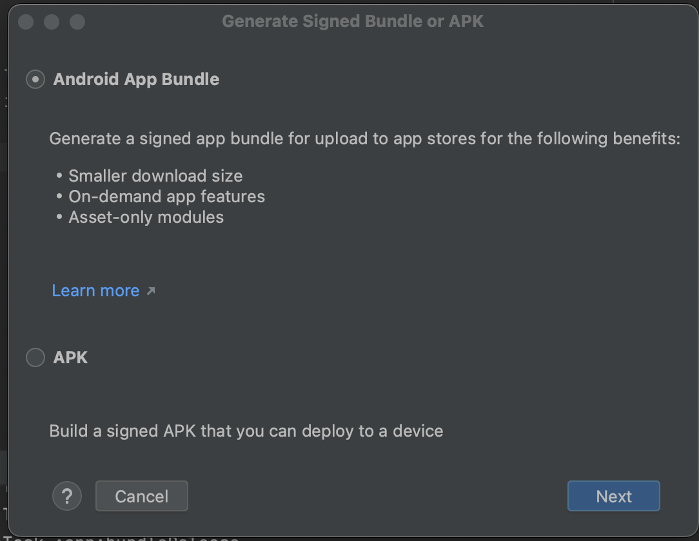Click the Generate Signed Bundle or APK title
Image resolution: width=699 pixels, height=541 pixels.
pos(353,21)
